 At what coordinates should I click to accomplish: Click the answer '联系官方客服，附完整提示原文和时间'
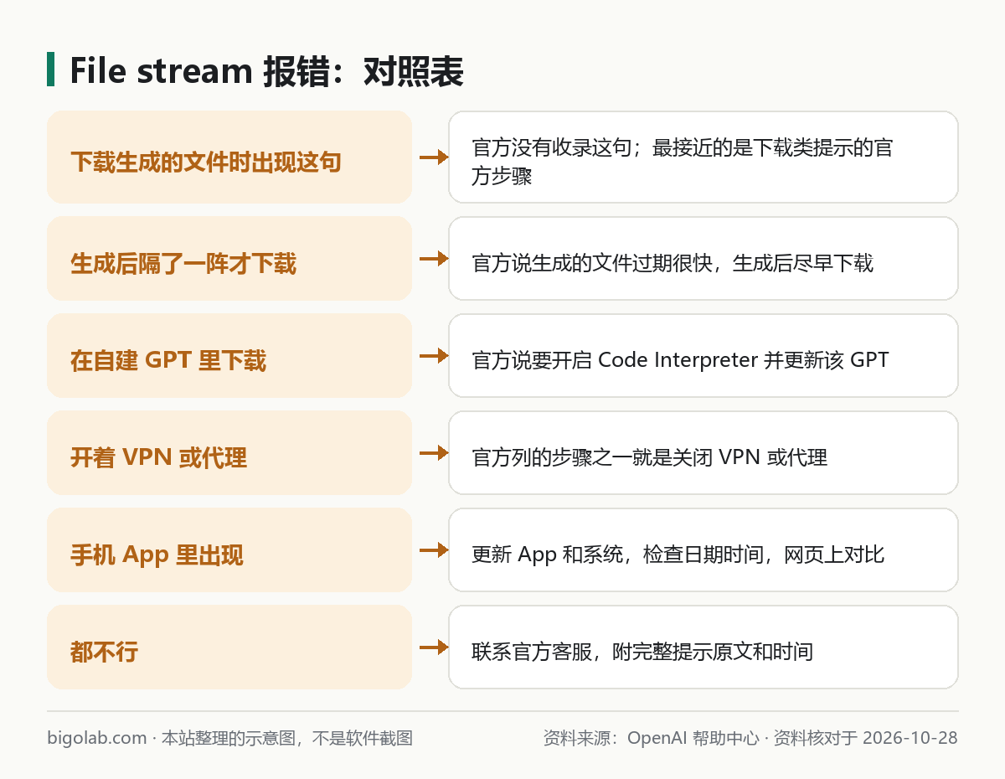pyautogui.click(x=703, y=647)
